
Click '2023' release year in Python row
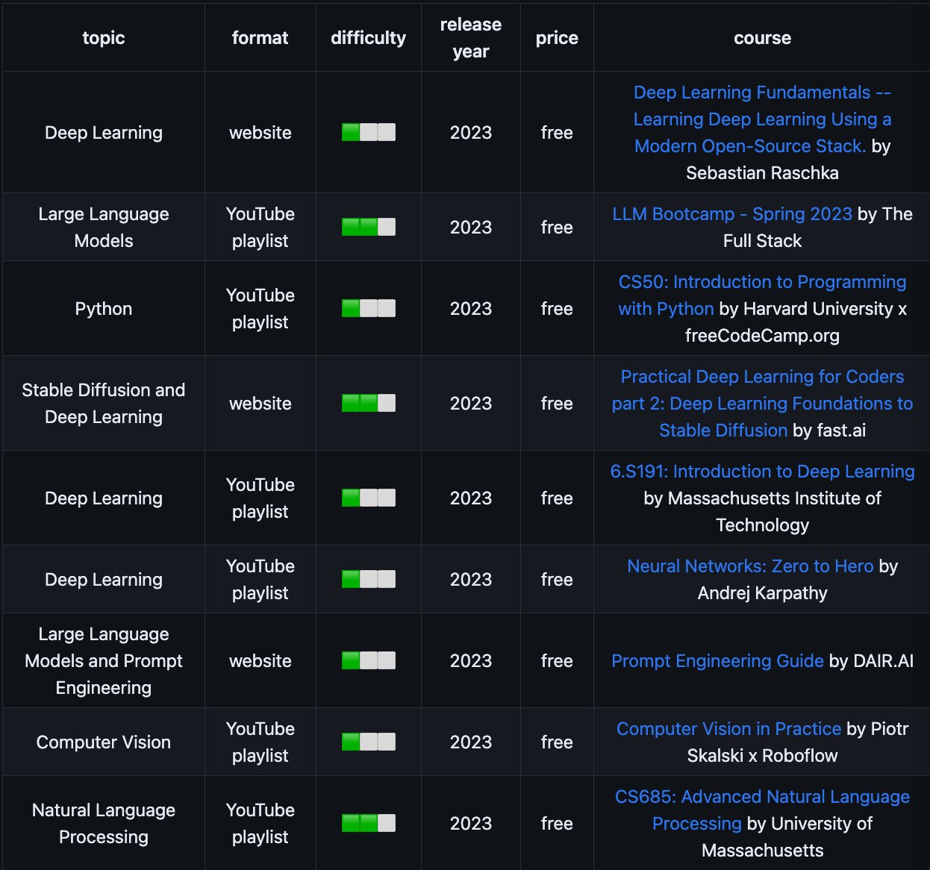pyautogui.click(x=471, y=309)
